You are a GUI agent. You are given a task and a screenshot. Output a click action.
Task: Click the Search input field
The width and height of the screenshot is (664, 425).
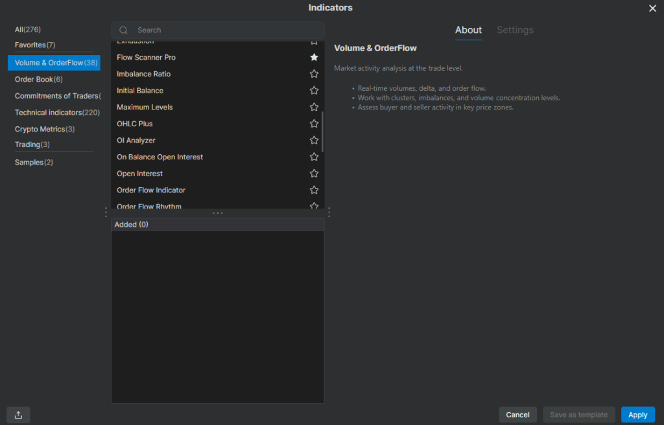pyautogui.click(x=218, y=30)
